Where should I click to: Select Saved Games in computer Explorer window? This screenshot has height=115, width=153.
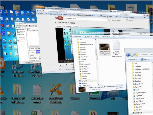point(139,104)
